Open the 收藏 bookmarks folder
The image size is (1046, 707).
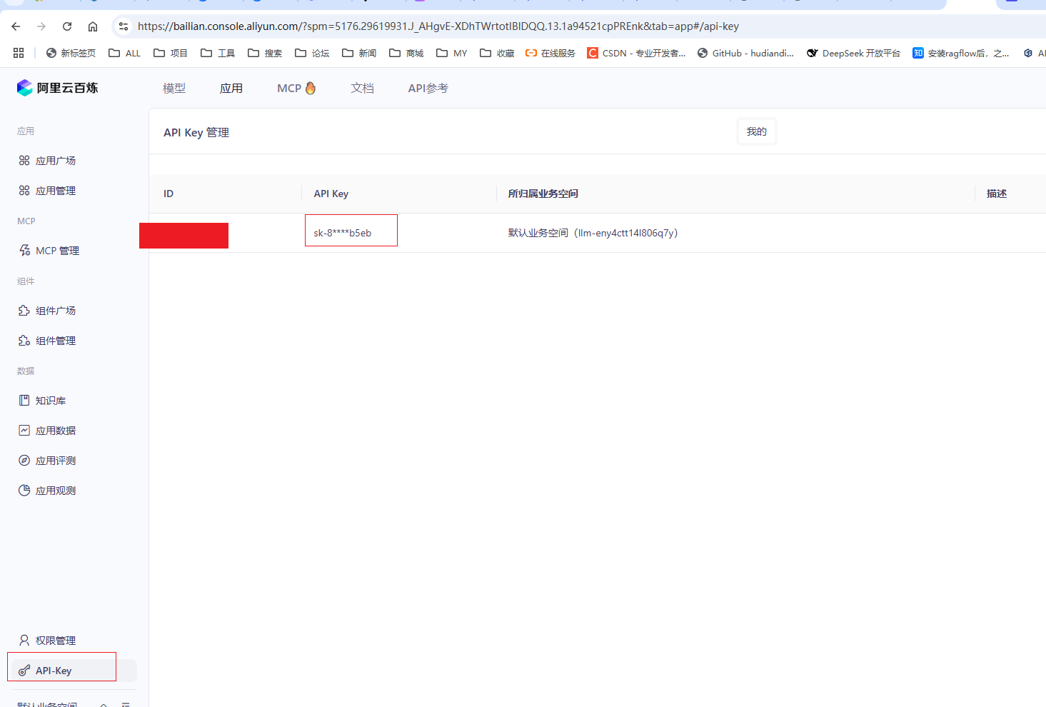[x=497, y=53]
